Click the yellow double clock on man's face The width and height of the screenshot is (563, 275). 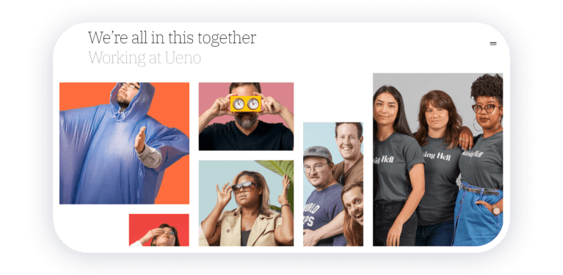(x=246, y=103)
